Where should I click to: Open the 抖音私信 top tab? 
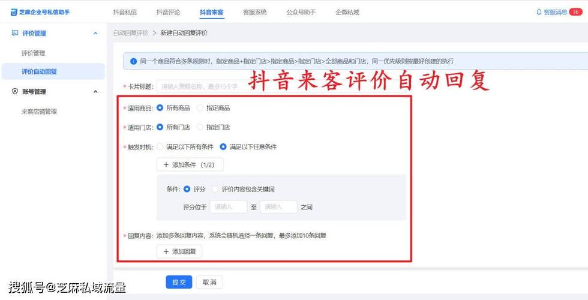[125, 13]
